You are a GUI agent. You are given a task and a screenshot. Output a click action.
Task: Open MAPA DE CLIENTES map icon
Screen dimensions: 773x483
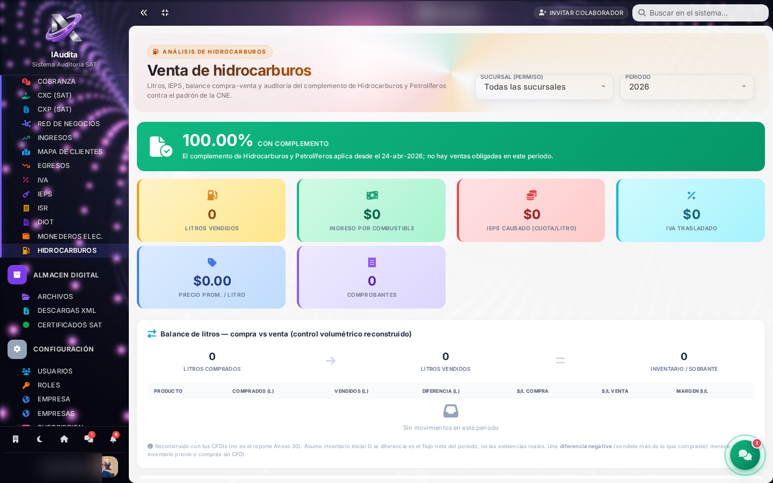pyautogui.click(x=26, y=152)
